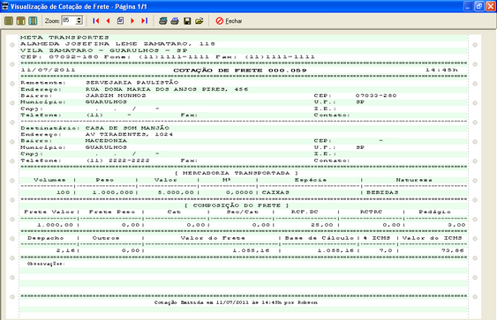Click % ICMS value '7,0'
Screen dimensions: 497x320
386,250
